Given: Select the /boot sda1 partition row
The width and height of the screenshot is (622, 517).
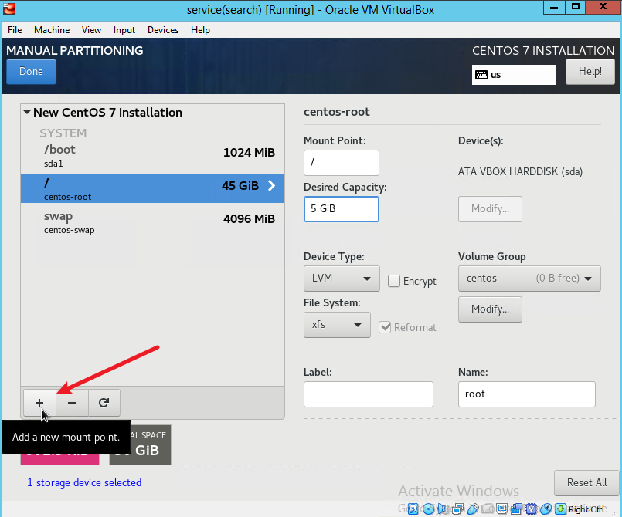Looking at the screenshot, I should point(152,157).
